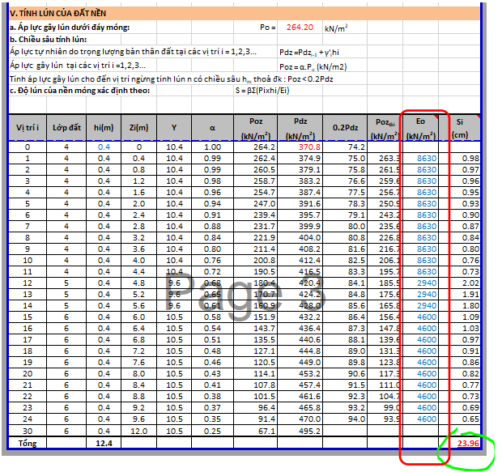Select the hi total cell 12.4
The width and height of the screenshot is (502, 472).
point(104,444)
